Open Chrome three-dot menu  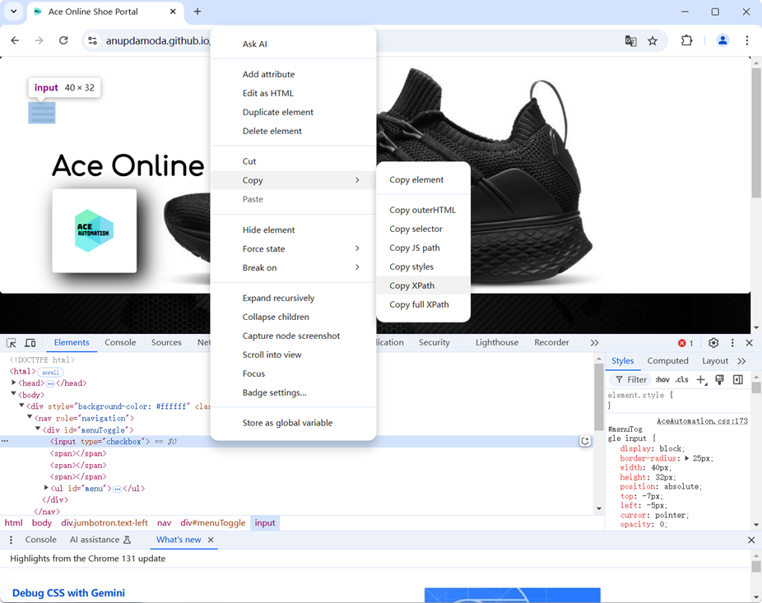click(x=747, y=40)
